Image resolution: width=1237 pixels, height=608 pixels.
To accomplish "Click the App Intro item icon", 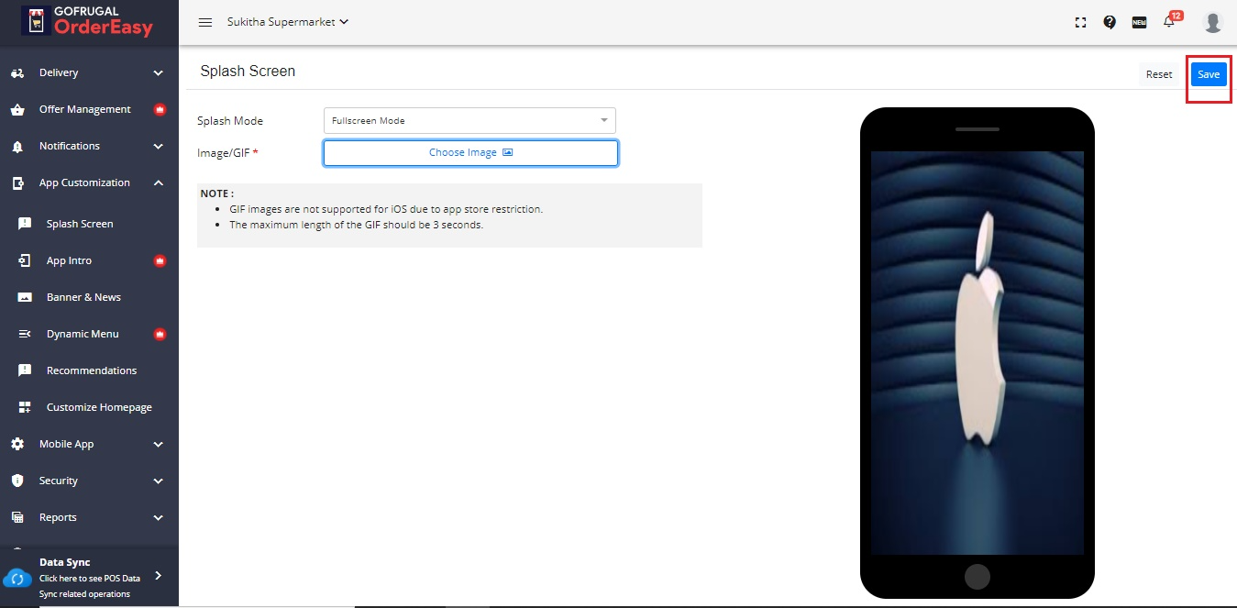I will click(25, 260).
